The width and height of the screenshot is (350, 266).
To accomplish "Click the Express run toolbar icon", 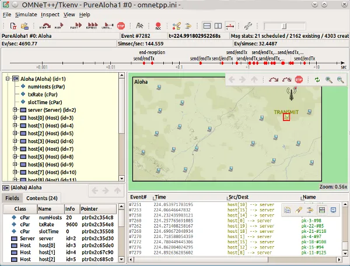I will tap(91, 26).
